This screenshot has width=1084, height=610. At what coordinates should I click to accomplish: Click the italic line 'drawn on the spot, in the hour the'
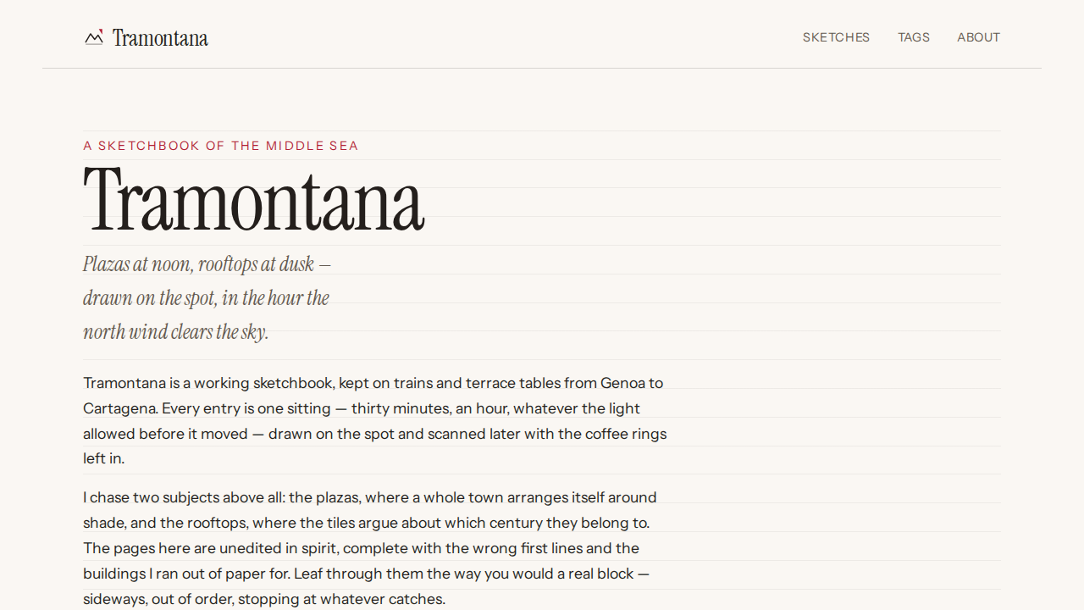(x=206, y=298)
